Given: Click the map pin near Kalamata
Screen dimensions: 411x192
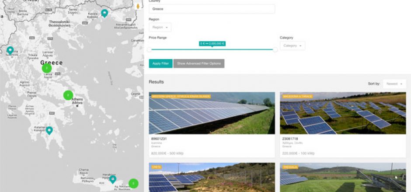Looking at the screenshot, I should [49, 131].
